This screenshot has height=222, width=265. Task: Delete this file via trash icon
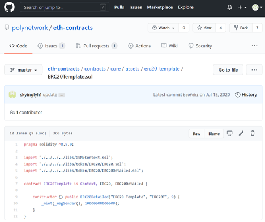(x=253, y=133)
